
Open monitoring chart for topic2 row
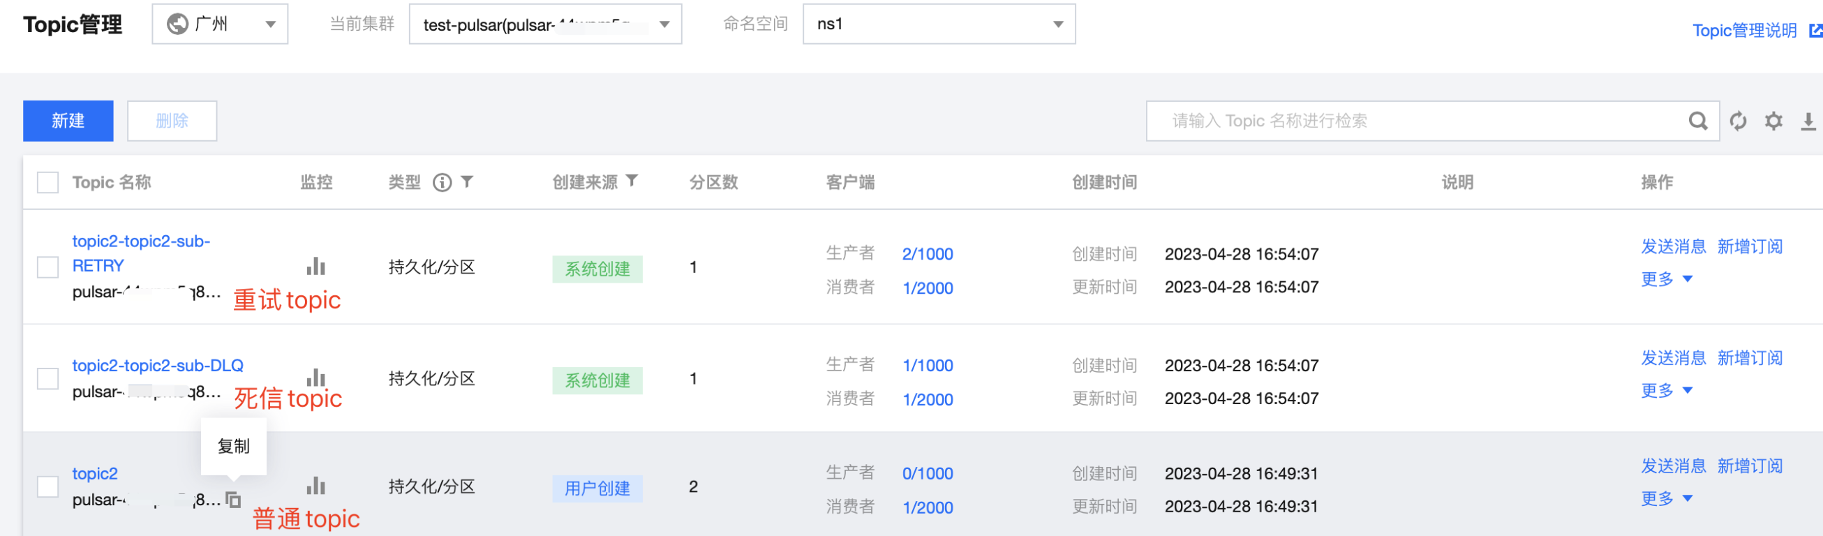coord(315,486)
